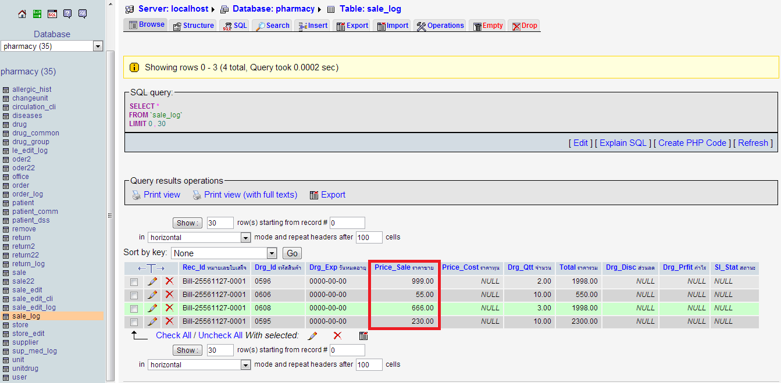This screenshot has width=781, height=383.
Task: Click the Go button beside Sort by key
Action: pyautogui.click(x=292, y=253)
